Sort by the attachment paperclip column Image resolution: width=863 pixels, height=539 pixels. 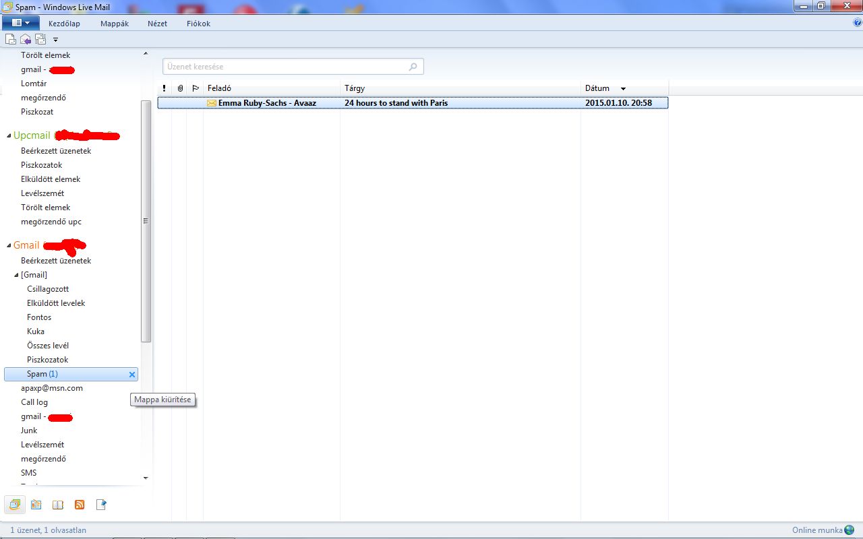tap(180, 88)
